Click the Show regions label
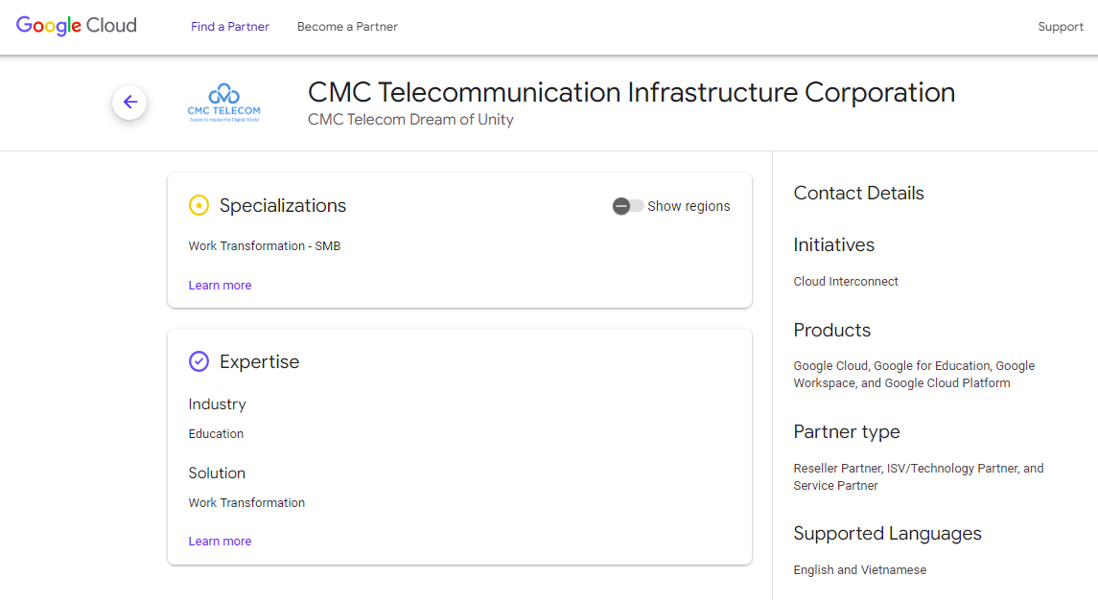 689,206
